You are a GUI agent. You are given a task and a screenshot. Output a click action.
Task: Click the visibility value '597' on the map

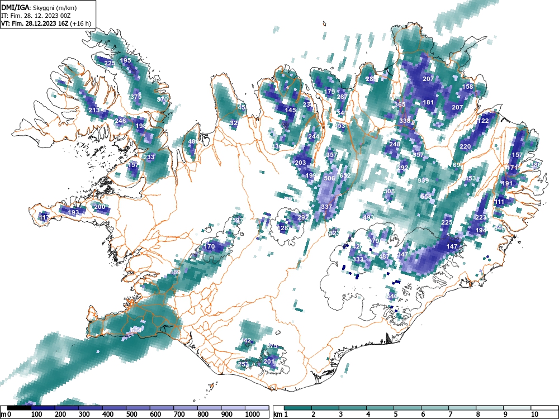coord(238,220)
